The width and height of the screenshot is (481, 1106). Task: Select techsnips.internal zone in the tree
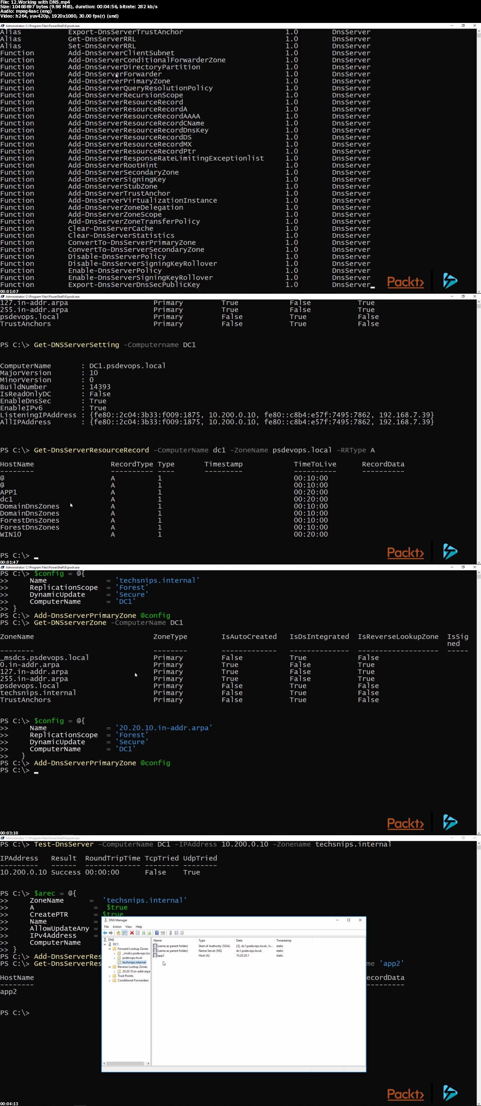(134, 963)
